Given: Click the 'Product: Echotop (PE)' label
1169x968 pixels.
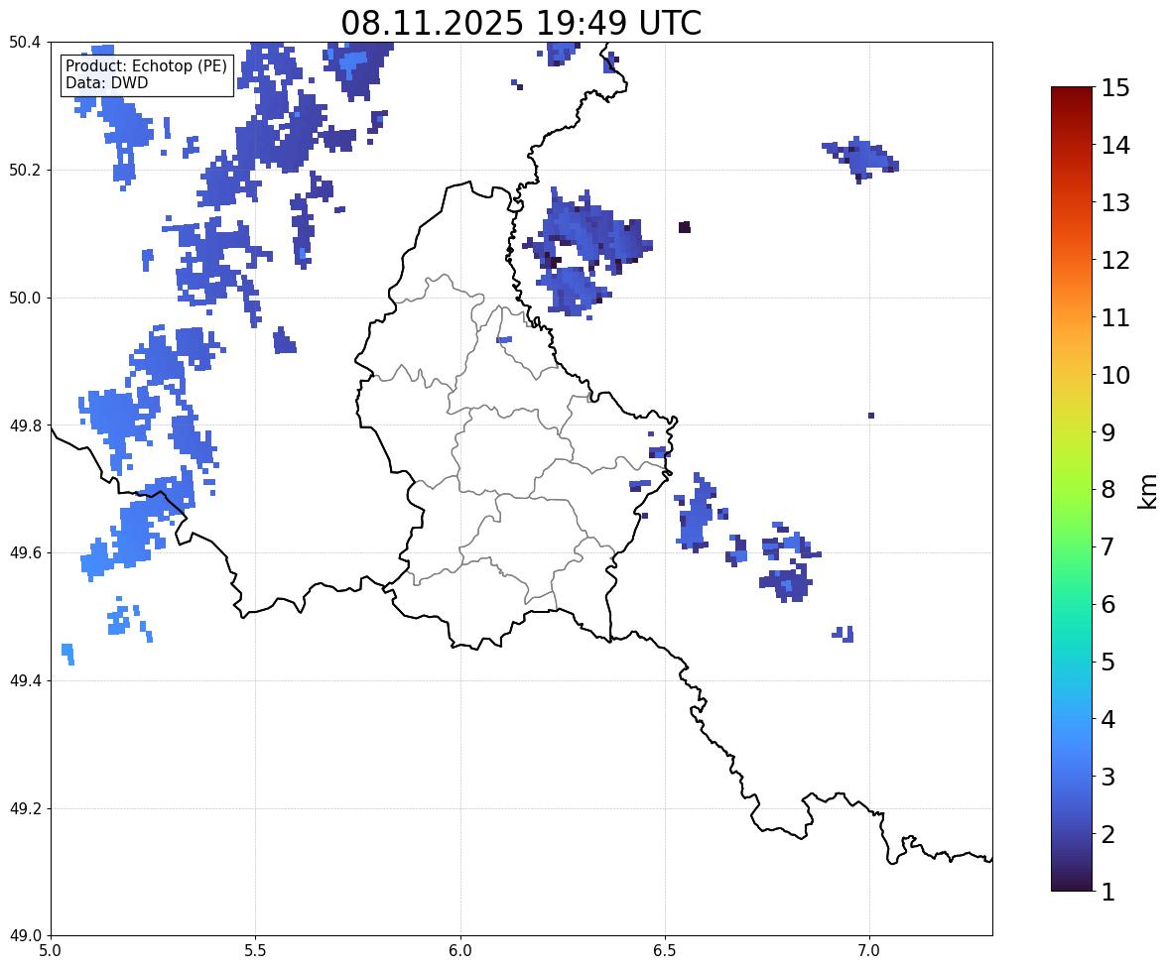Looking at the screenshot, I should tap(146, 66).
